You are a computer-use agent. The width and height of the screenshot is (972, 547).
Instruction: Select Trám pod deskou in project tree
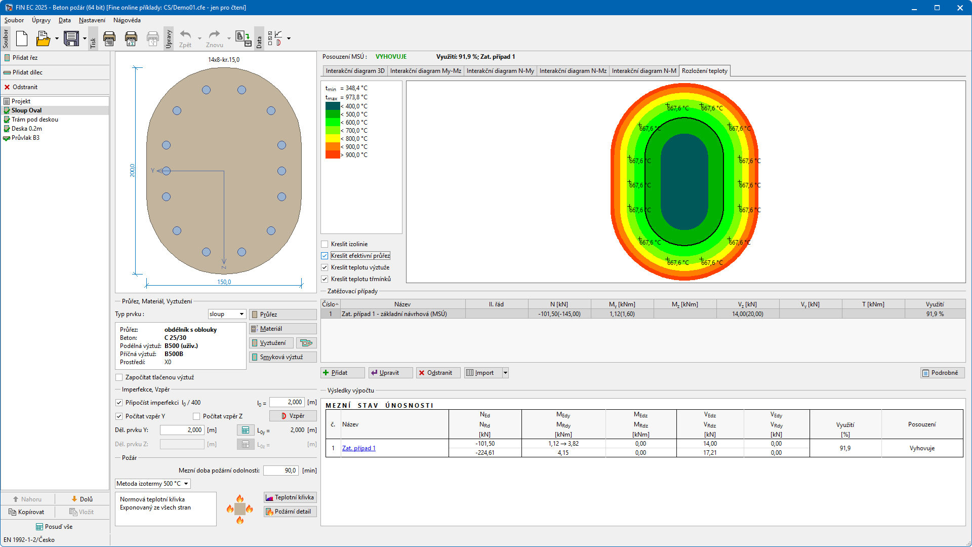(x=35, y=120)
